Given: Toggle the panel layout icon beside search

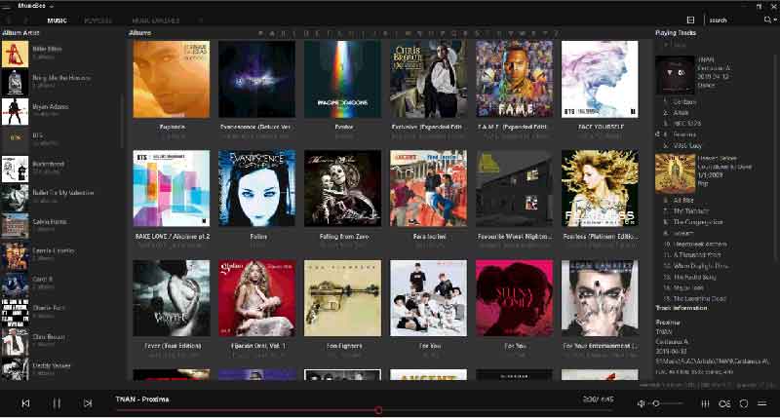Looking at the screenshot, I should coord(690,19).
